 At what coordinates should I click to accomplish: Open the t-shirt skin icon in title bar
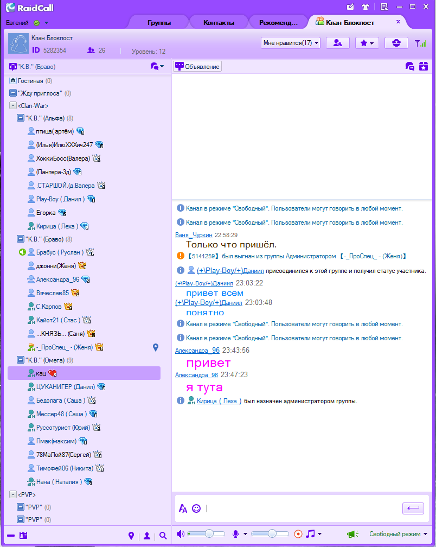point(366,7)
